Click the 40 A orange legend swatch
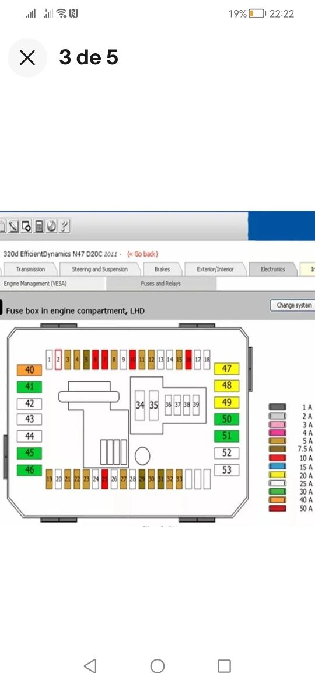 [278, 499]
